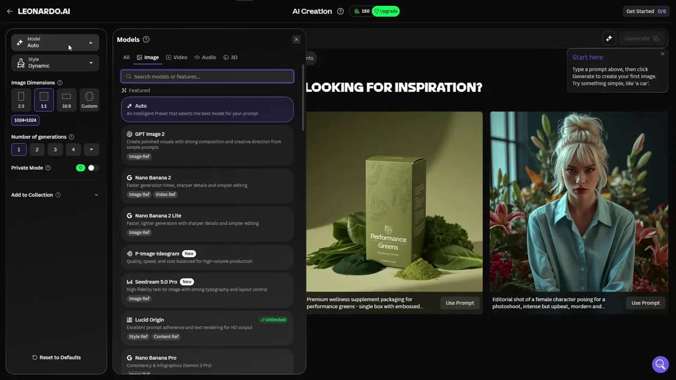Image resolution: width=676 pixels, height=380 pixels.
Task: Open the search chat bubble icon
Action: (x=660, y=364)
